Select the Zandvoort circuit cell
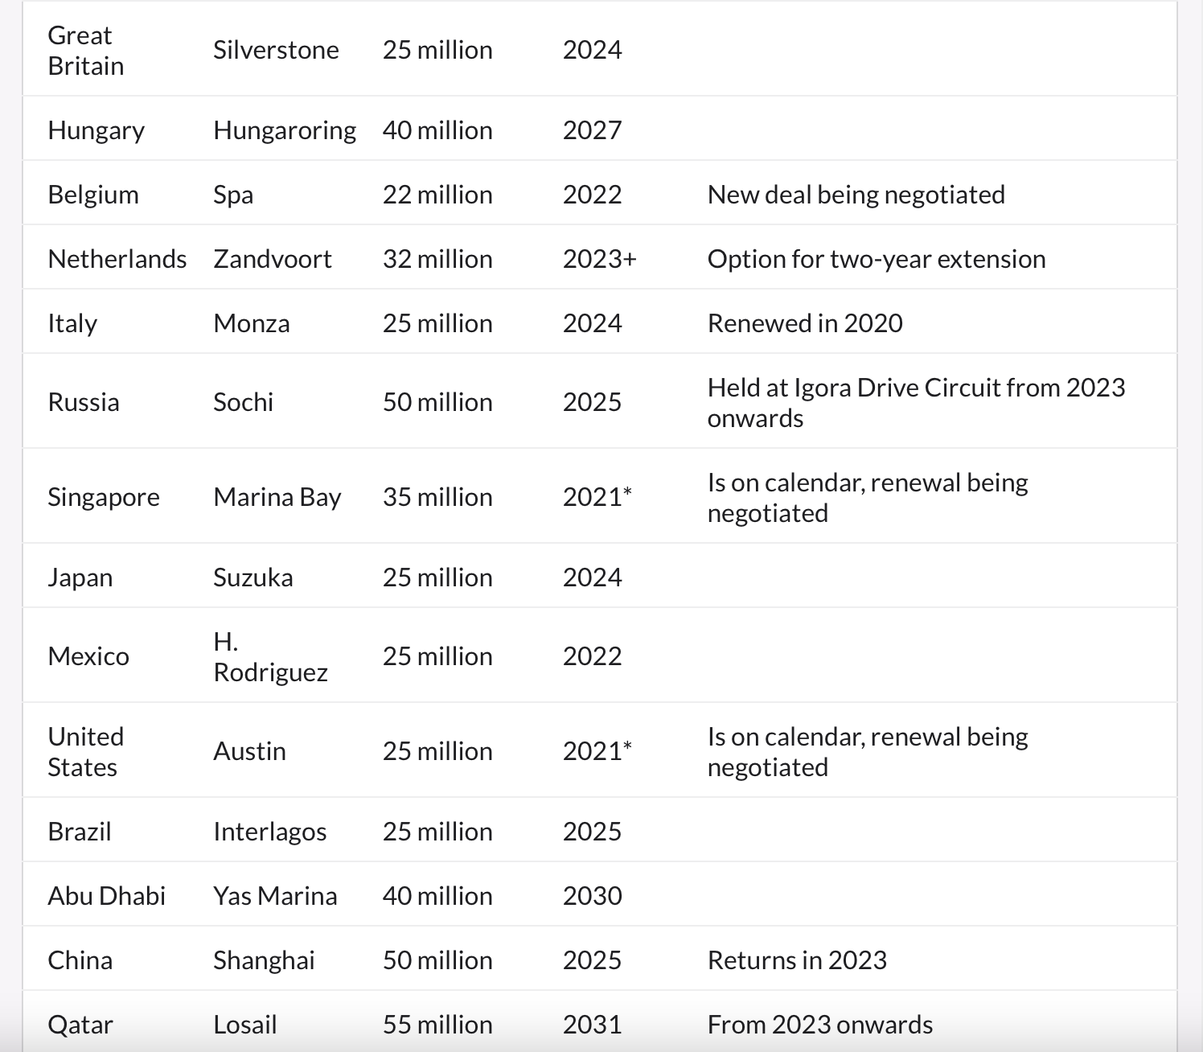This screenshot has height=1052, width=1203. click(272, 259)
